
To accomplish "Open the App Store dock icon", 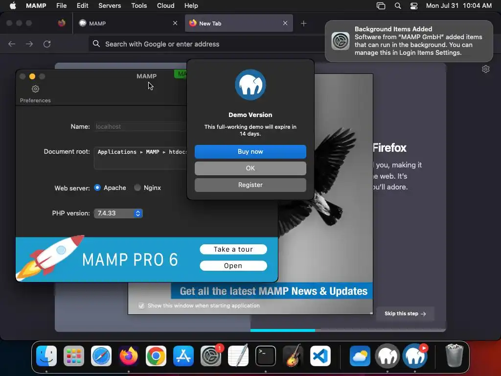I will click(183, 356).
